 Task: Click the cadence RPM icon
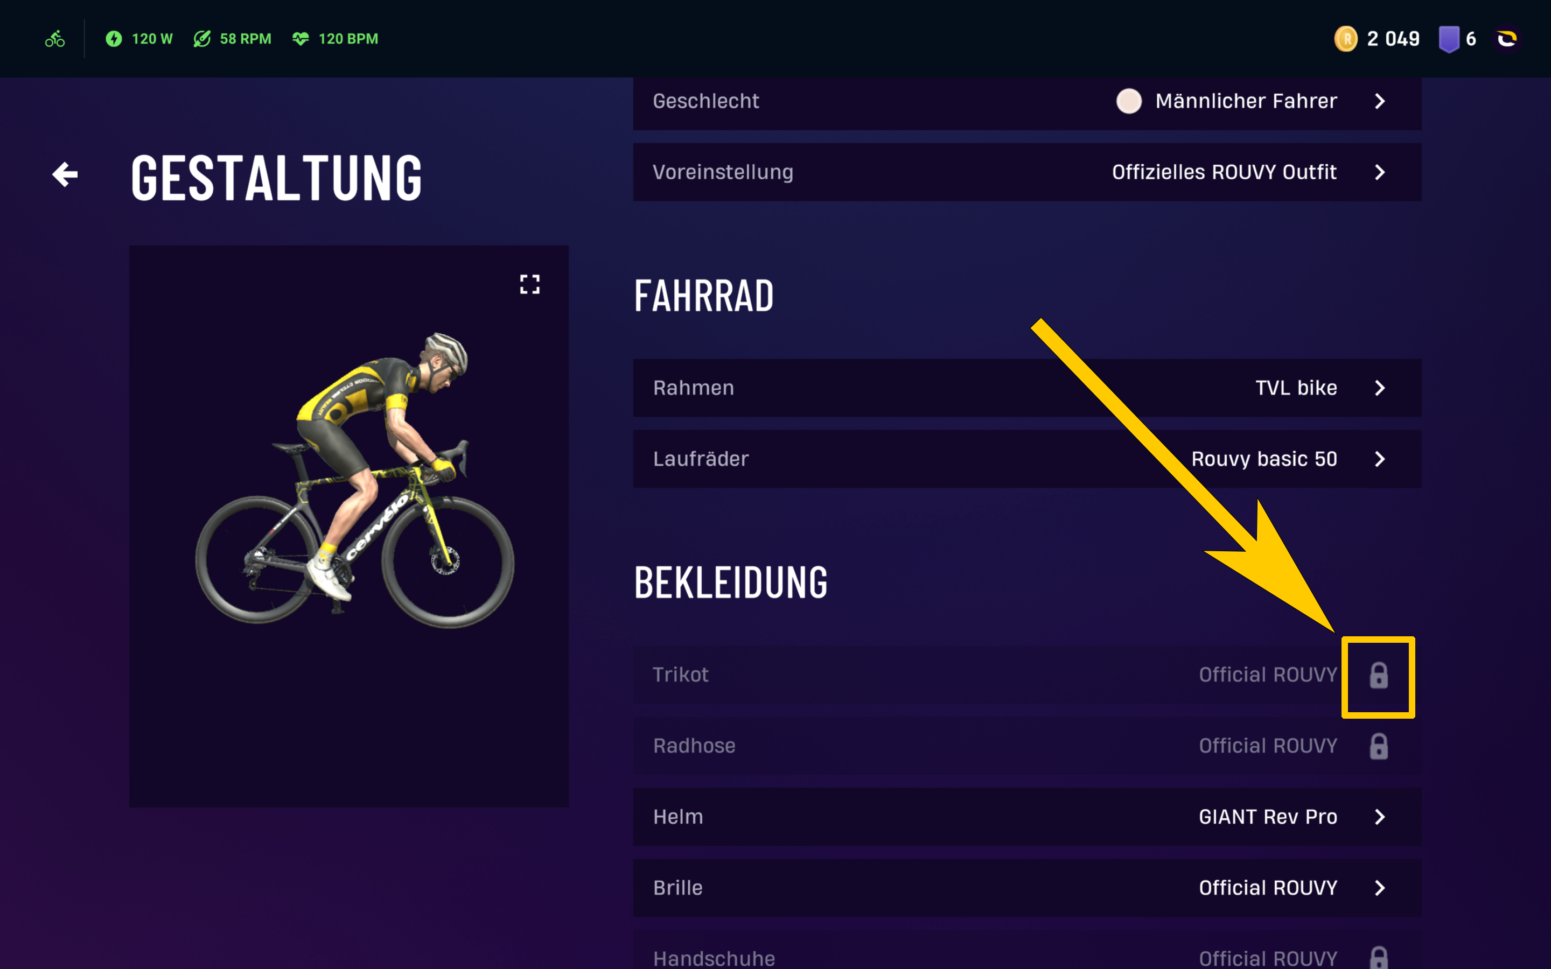(x=202, y=39)
